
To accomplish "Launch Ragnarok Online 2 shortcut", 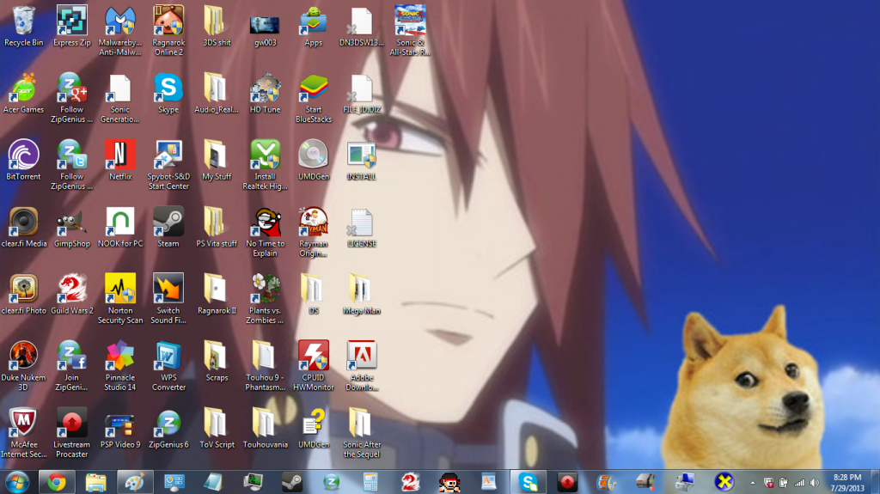I will [x=168, y=31].
